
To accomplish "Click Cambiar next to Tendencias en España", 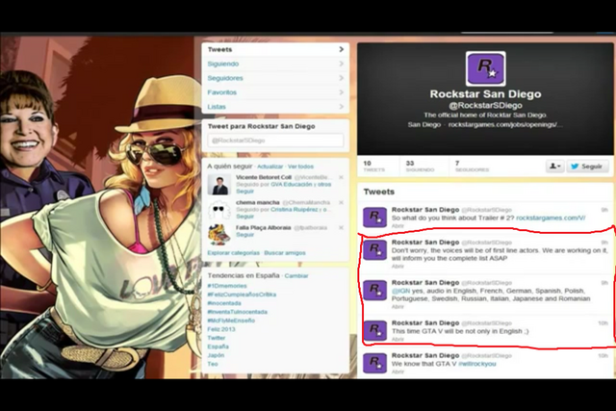I will [x=296, y=276].
